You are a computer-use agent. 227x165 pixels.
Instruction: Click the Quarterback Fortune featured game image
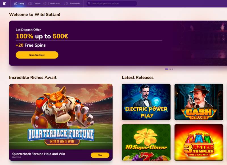[x=61, y=116]
